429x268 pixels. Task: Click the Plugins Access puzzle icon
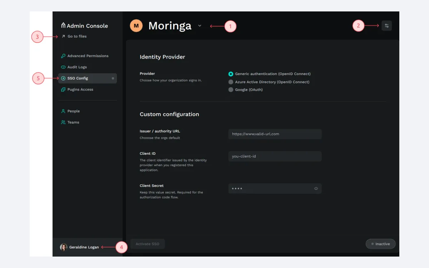pos(63,89)
